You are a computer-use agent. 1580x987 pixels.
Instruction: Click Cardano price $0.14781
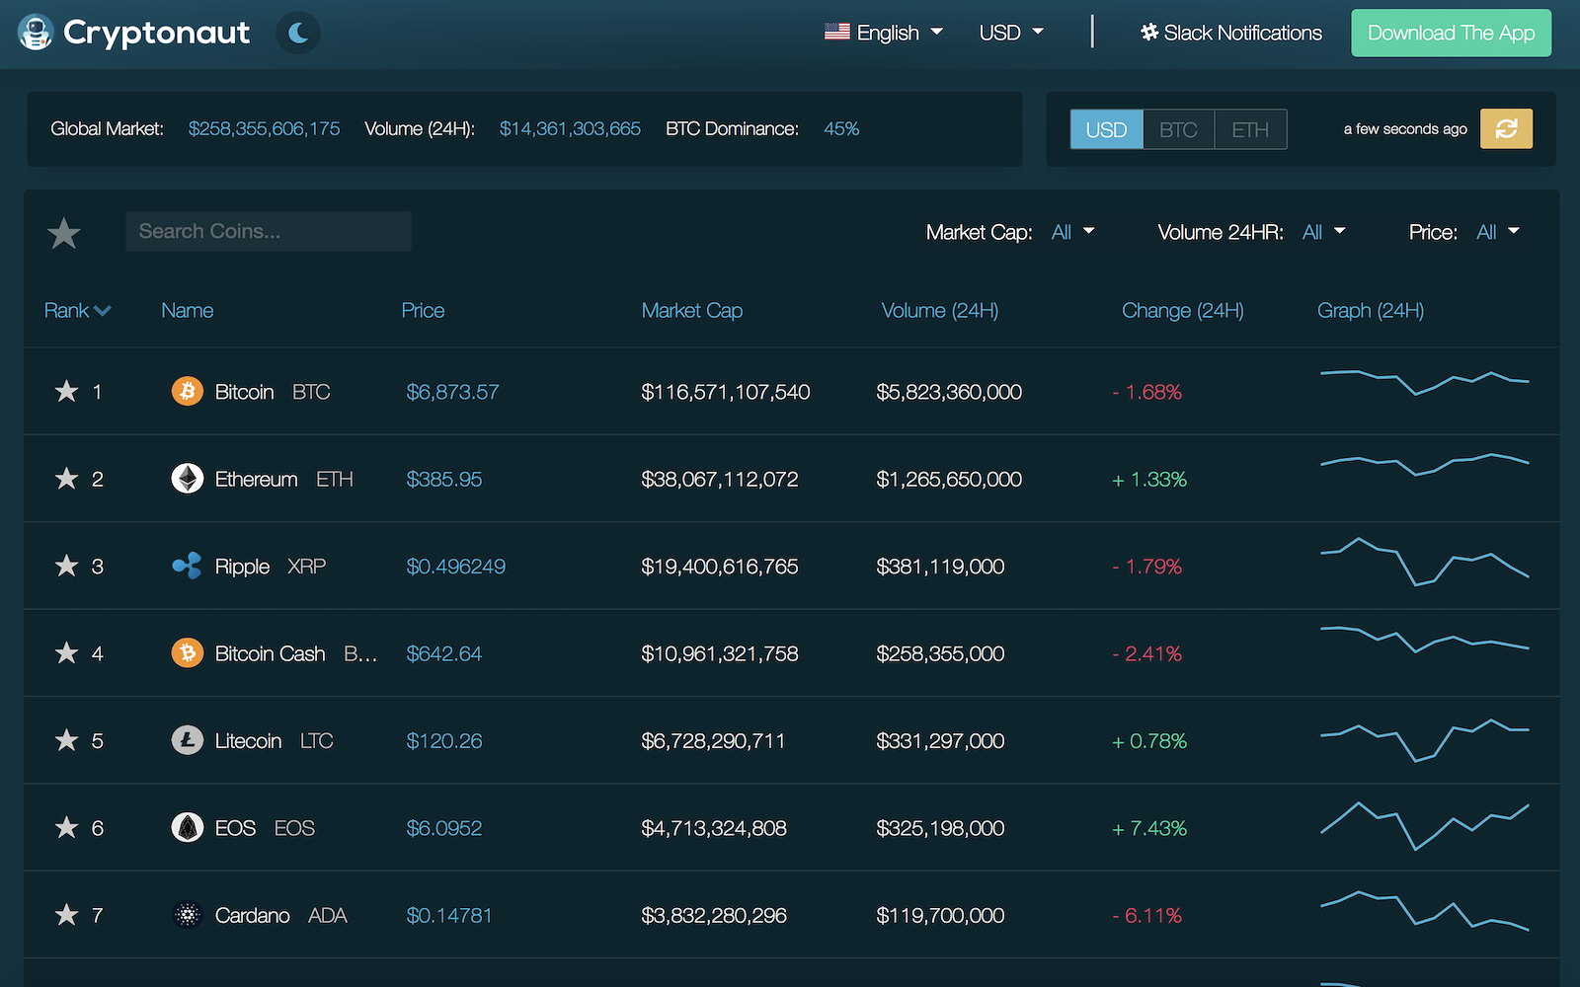pyautogui.click(x=448, y=915)
